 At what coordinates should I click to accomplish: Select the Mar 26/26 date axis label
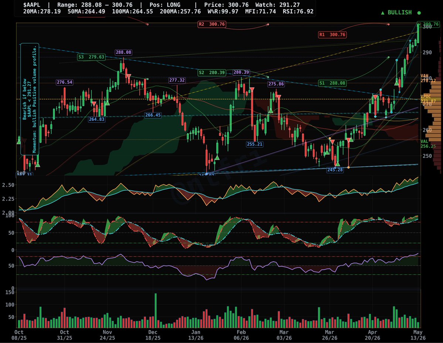point(330,335)
